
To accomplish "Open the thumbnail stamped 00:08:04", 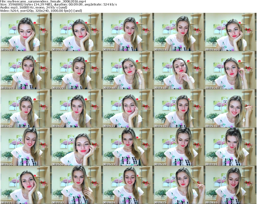I will pos(128,185).
